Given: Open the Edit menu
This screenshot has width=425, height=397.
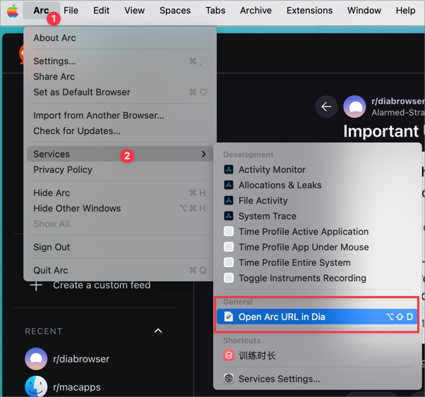Looking at the screenshot, I should point(102,11).
